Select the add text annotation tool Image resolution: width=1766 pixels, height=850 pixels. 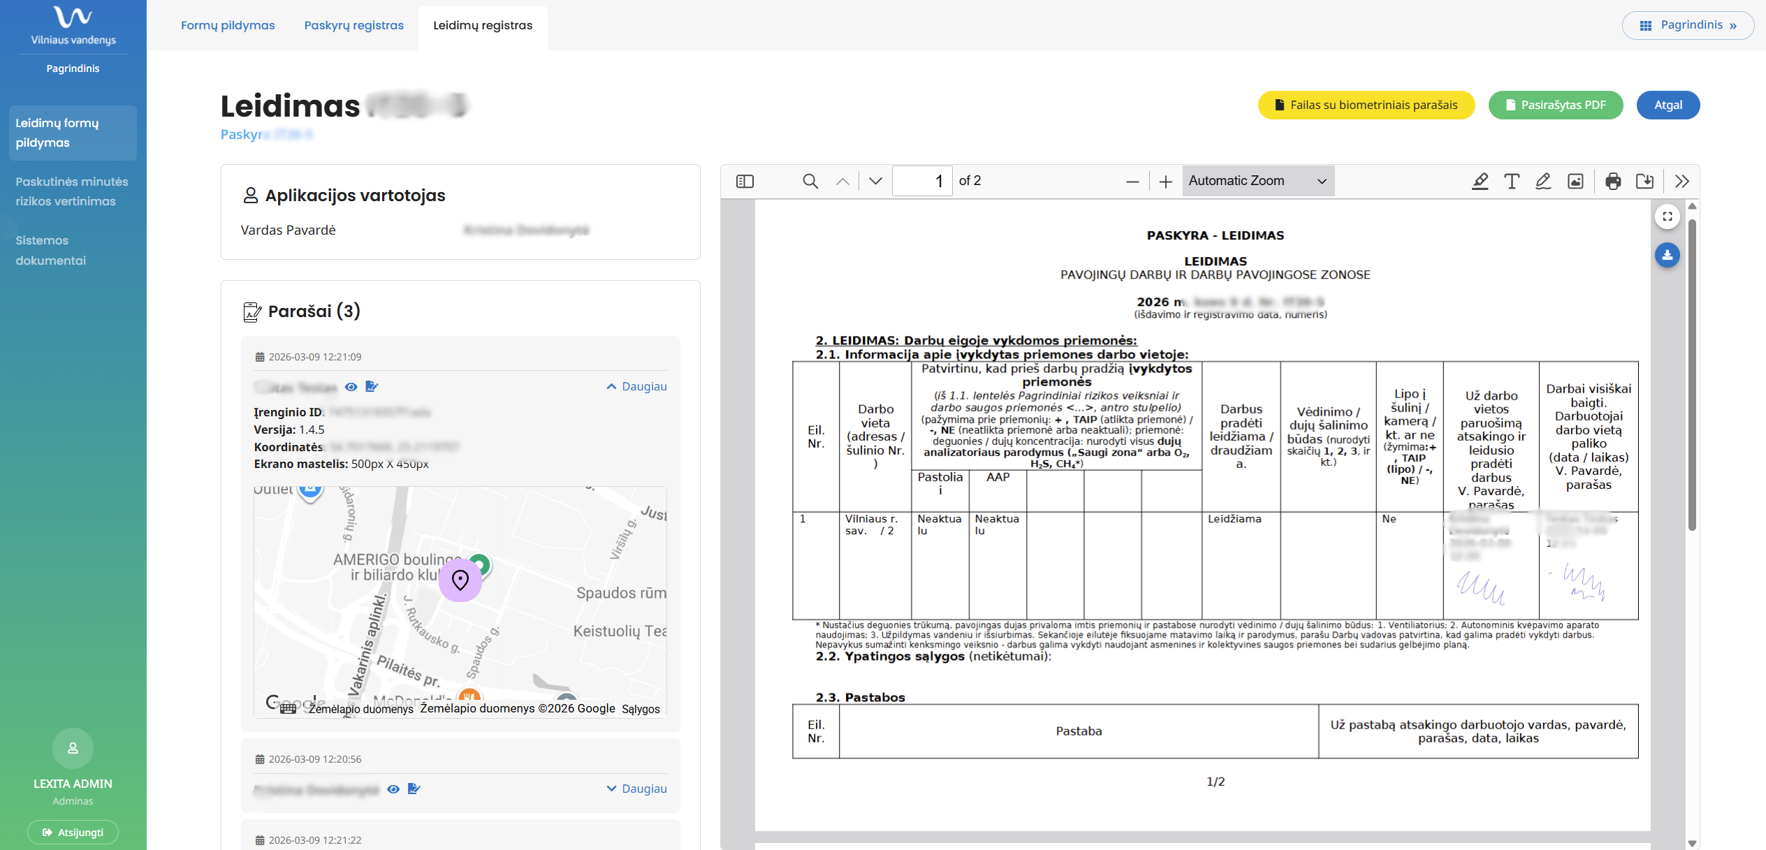(1512, 182)
